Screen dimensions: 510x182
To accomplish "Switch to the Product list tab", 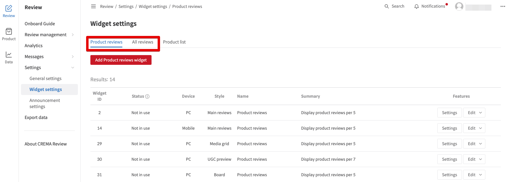I will [x=174, y=42].
